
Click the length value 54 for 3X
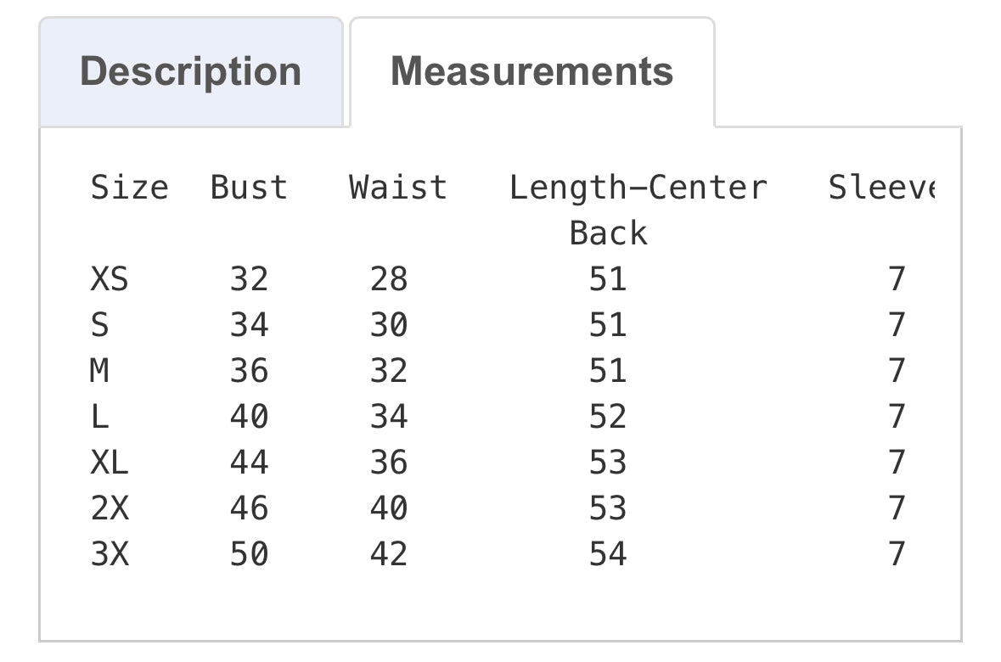point(608,554)
